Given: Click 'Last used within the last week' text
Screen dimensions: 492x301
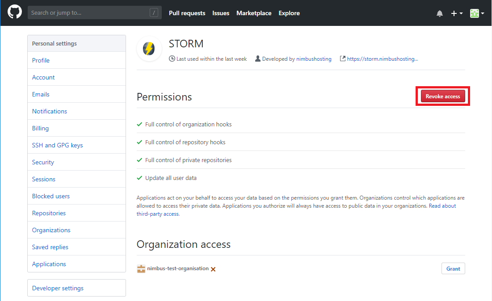Looking at the screenshot, I should (211, 59).
